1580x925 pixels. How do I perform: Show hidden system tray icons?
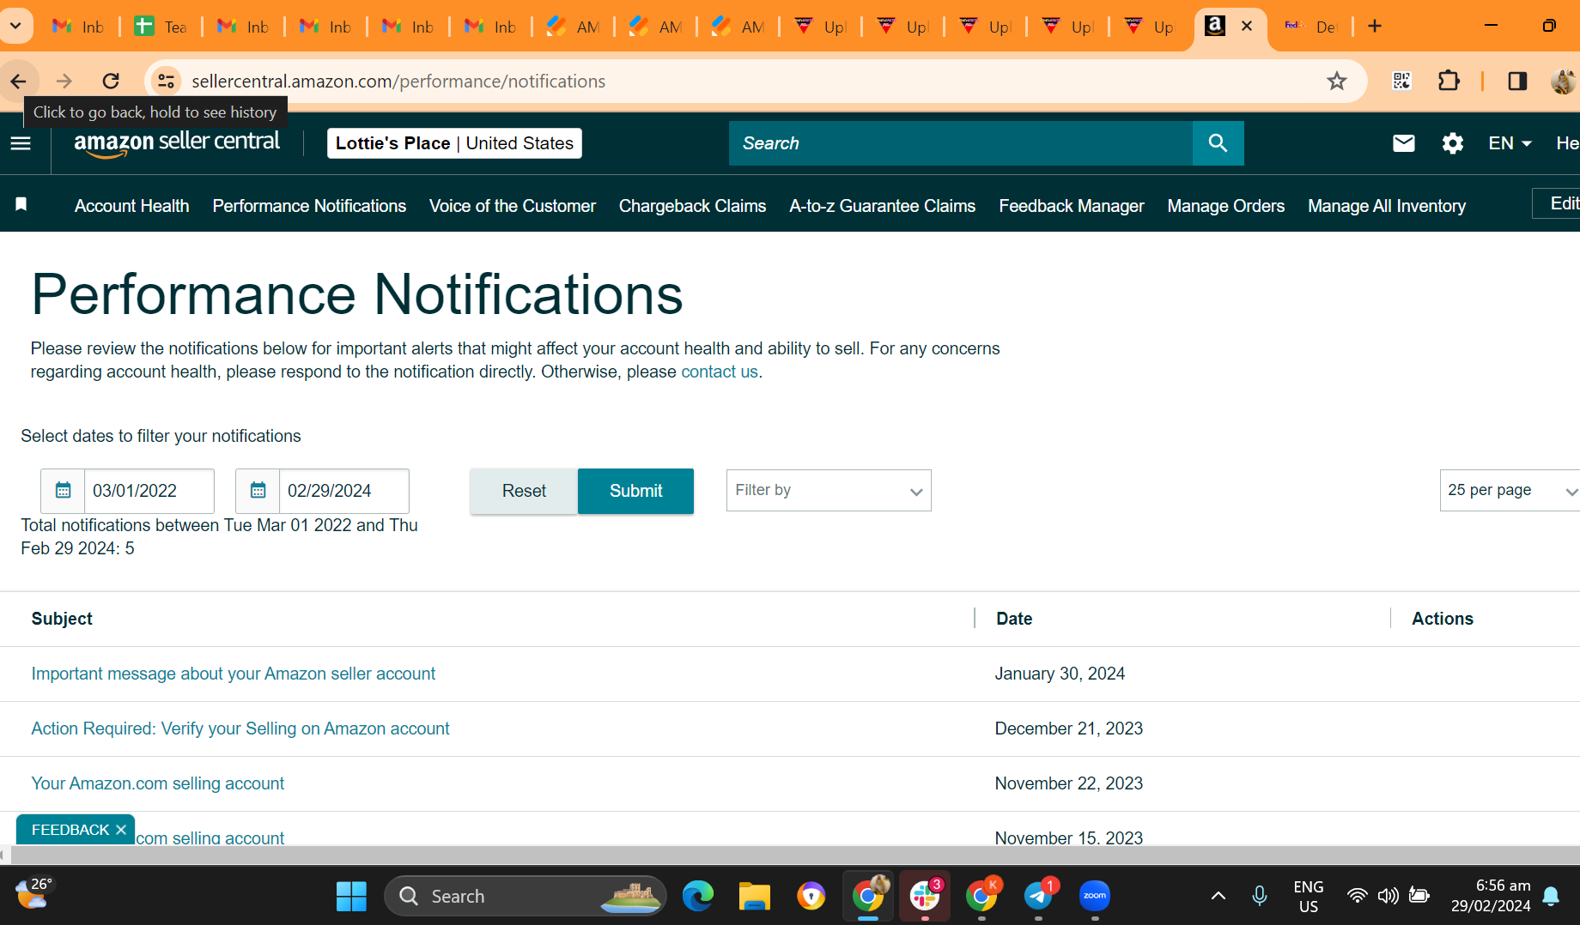pyautogui.click(x=1218, y=897)
